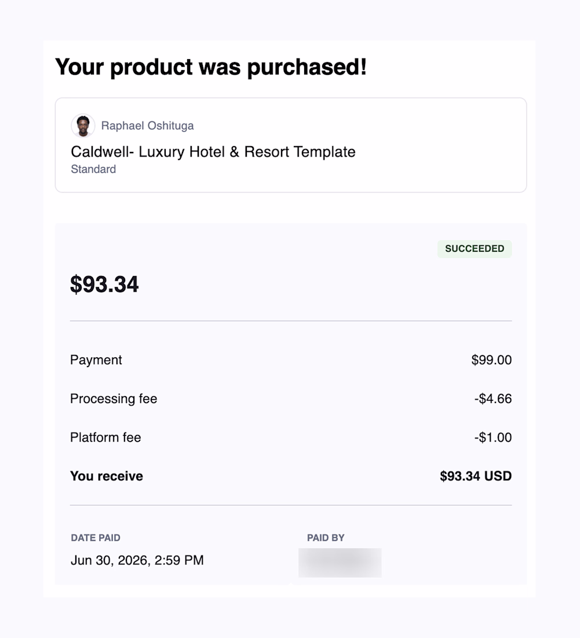
Task: Click the PAID BY heading
Action: [x=326, y=538]
